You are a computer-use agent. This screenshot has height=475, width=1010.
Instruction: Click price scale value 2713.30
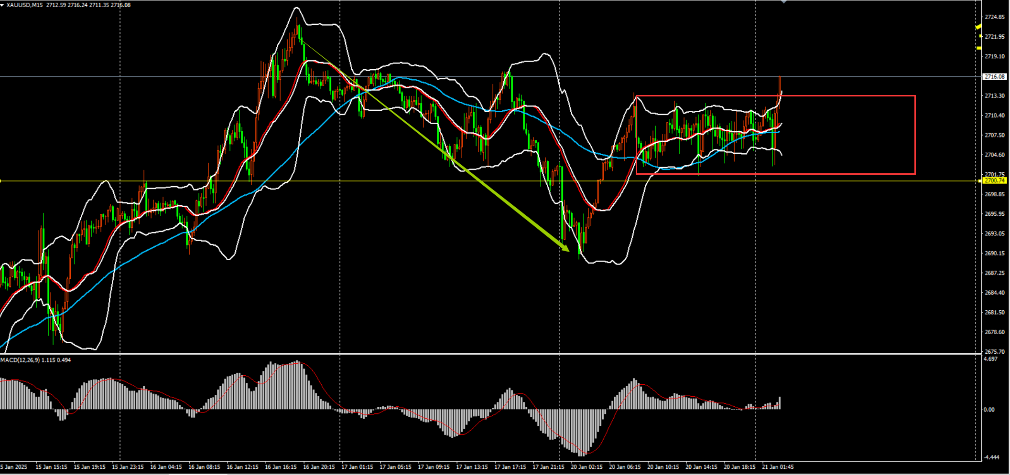994,96
